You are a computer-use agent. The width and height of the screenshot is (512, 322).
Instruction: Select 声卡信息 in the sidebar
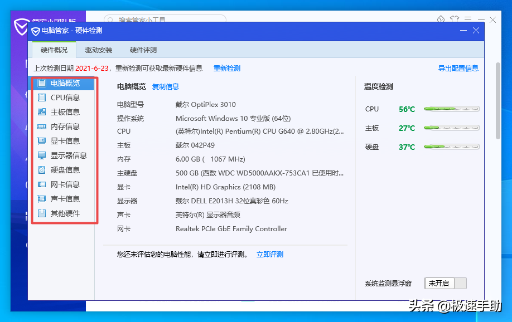tap(63, 198)
